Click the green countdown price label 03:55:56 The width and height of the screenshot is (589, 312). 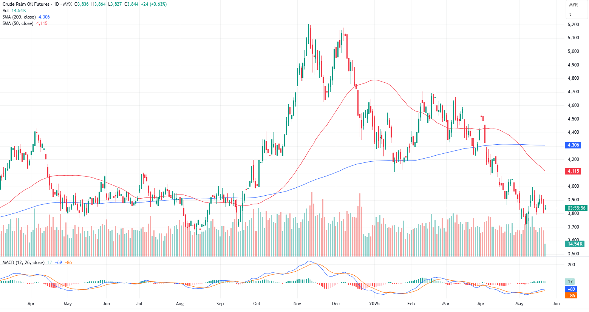[576, 208]
